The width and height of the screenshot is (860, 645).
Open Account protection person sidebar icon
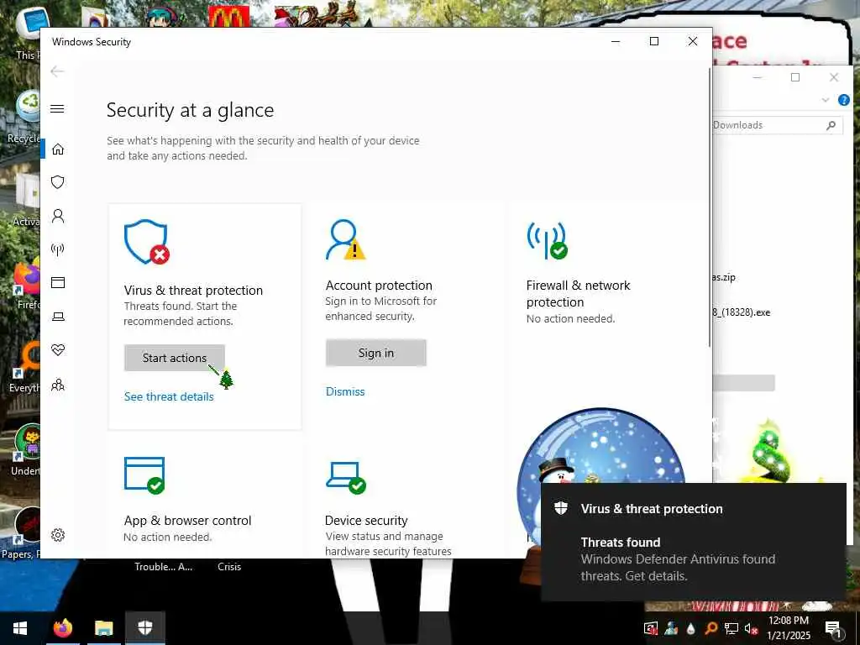58,216
